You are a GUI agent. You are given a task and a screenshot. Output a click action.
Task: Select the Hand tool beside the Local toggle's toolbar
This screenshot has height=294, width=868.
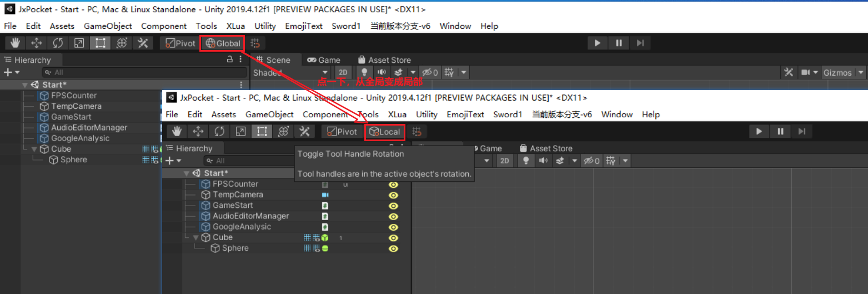[177, 132]
